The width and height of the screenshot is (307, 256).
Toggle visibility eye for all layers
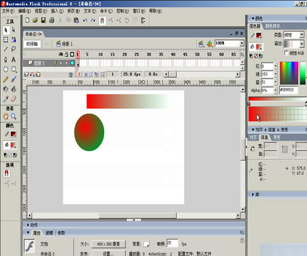click(60, 54)
